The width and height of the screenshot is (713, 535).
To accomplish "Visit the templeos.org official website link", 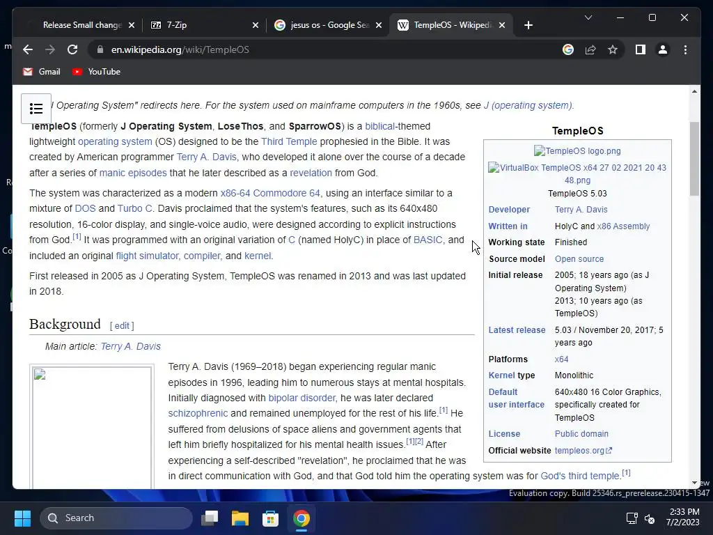I will pyautogui.click(x=583, y=451).
